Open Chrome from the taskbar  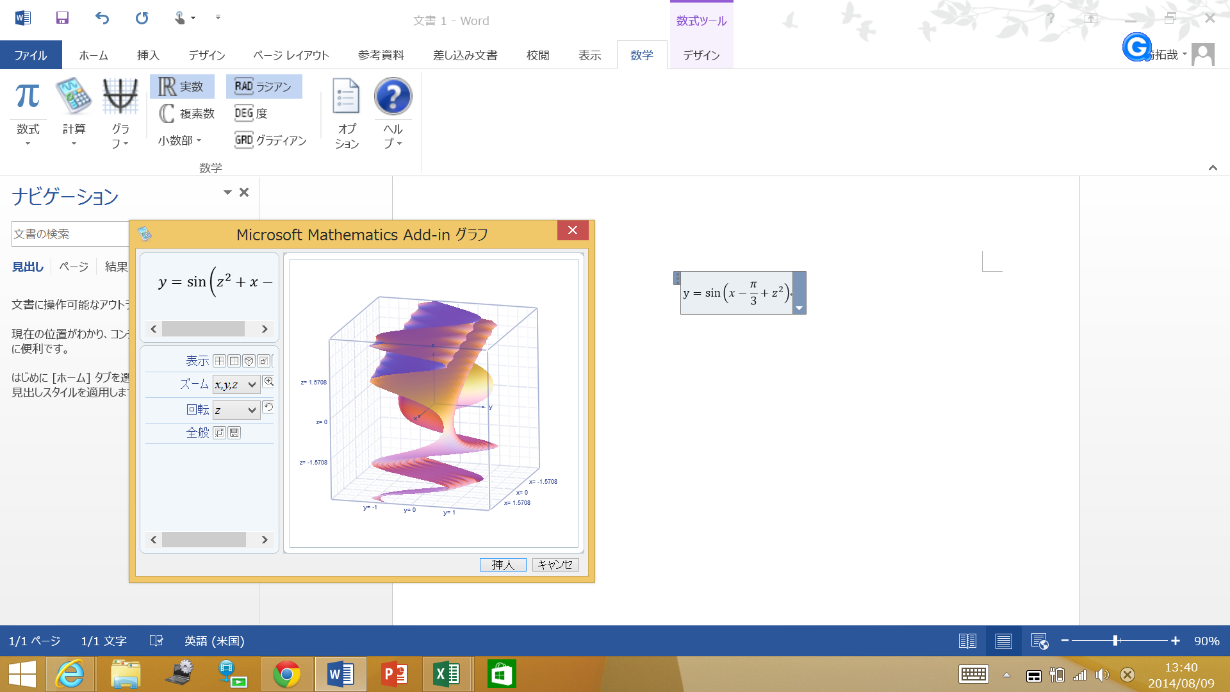point(286,674)
